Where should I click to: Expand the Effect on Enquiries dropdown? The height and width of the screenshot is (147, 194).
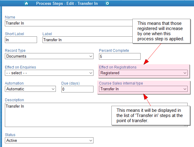[x=49, y=73]
